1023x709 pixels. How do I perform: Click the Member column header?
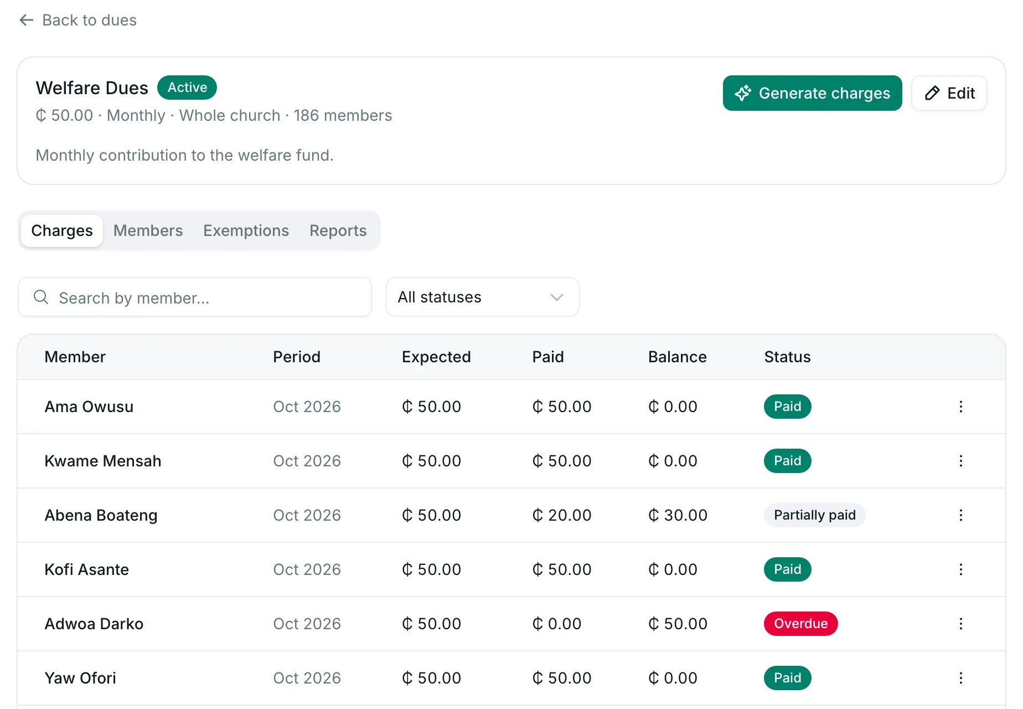tap(75, 357)
